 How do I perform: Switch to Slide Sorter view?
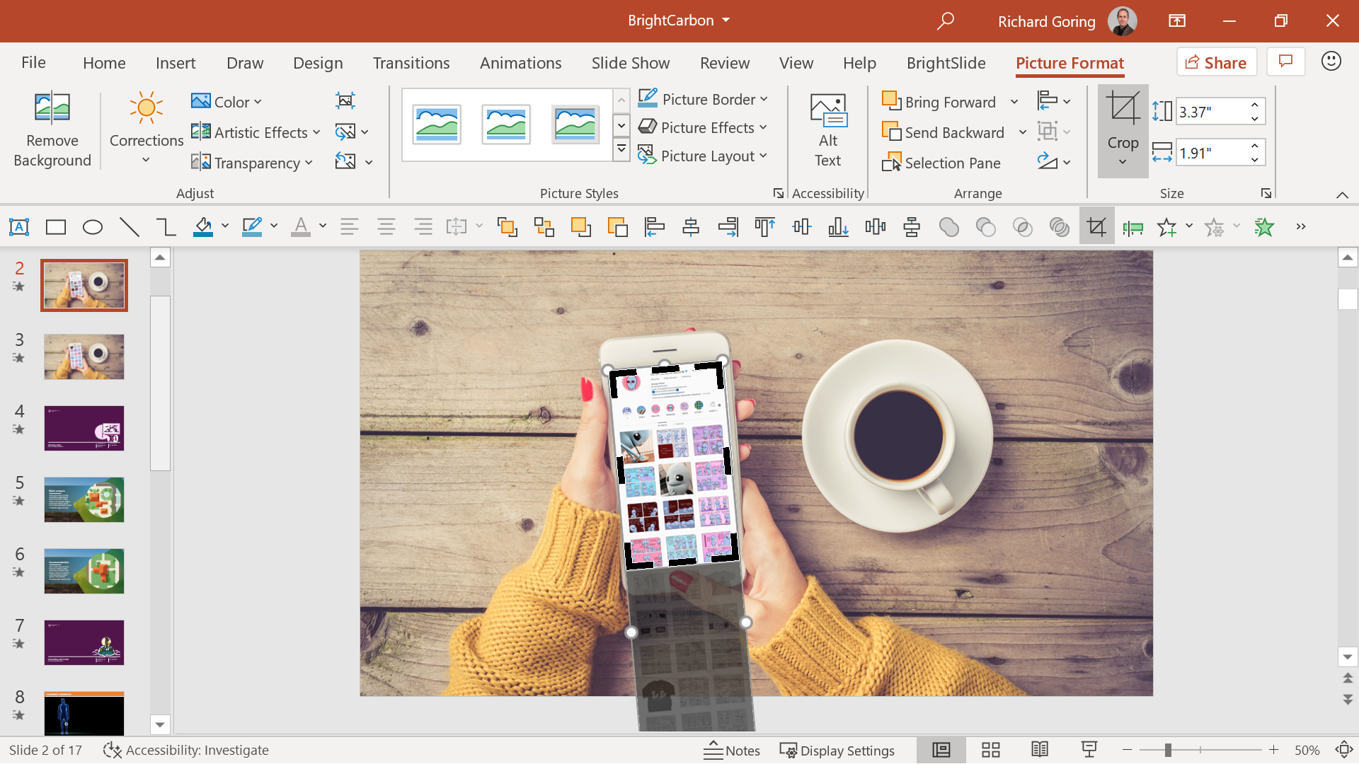pos(990,751)
